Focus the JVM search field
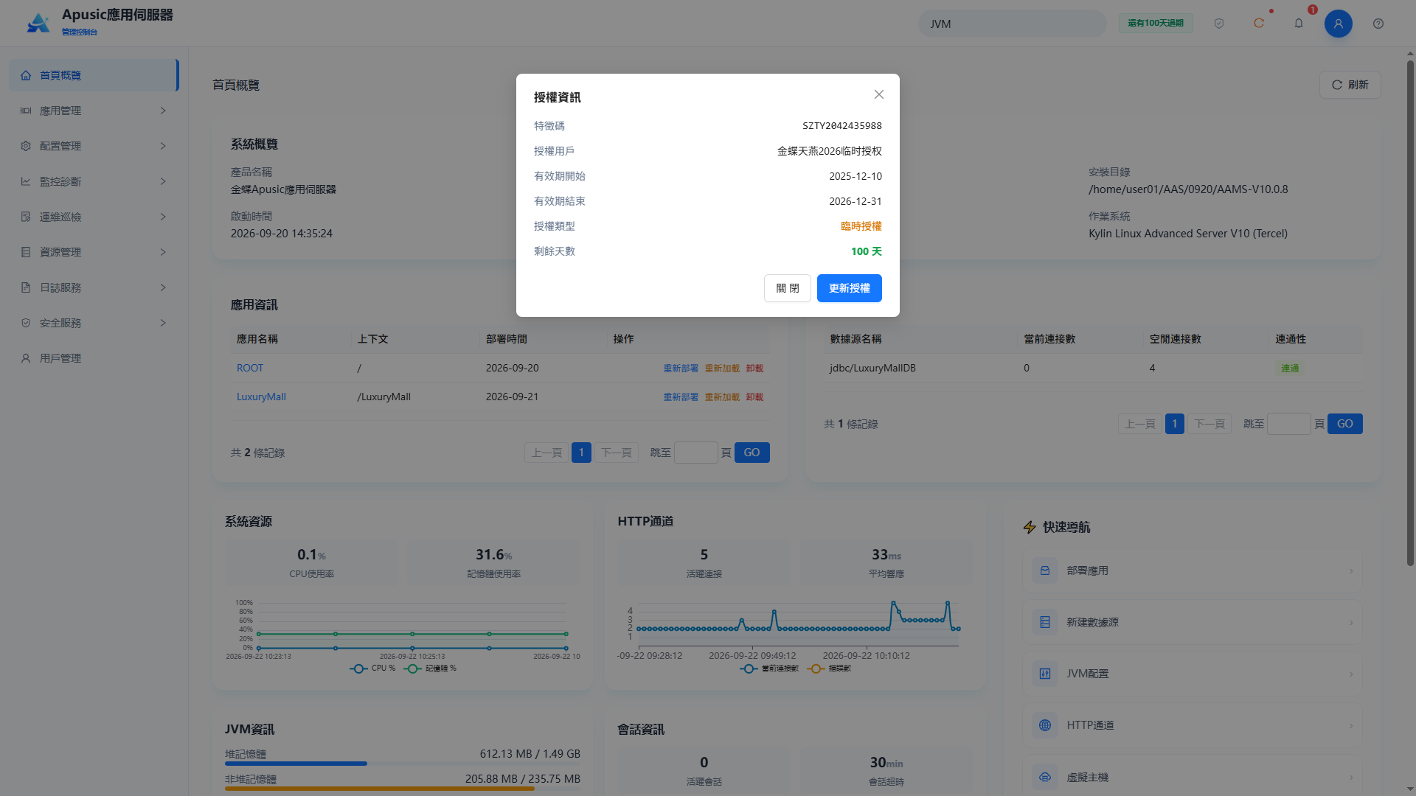This screenshot has height=796, width=1416. tap(1012, 24)
